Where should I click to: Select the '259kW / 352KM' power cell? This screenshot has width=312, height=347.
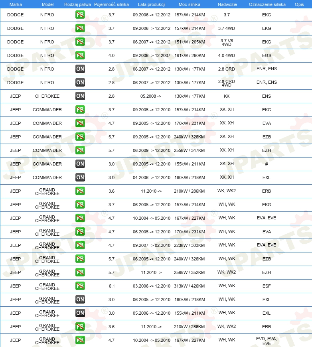coord(190,272)
